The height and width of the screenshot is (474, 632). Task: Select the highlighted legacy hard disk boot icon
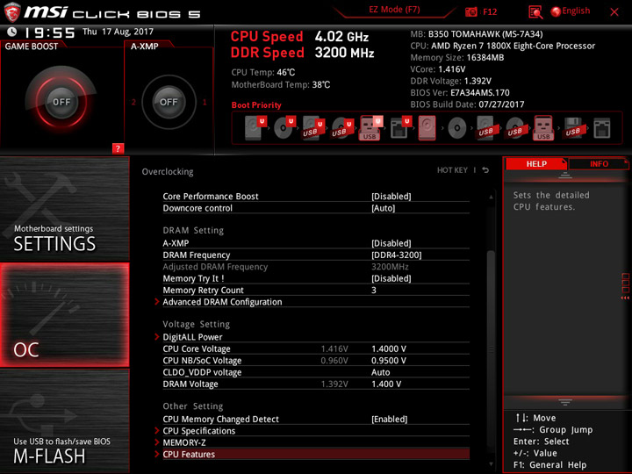[x=427, y=128]
